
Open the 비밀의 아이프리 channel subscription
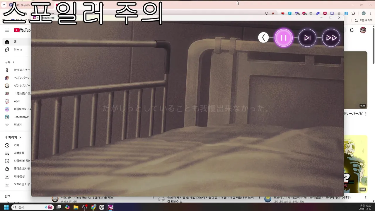click(x=18, y=109)
